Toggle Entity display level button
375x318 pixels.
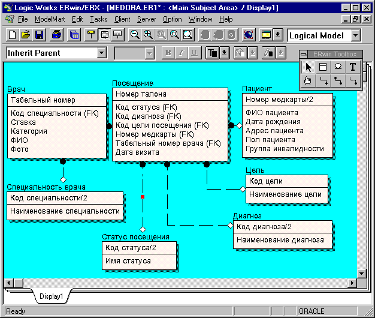tap(92, 35)
